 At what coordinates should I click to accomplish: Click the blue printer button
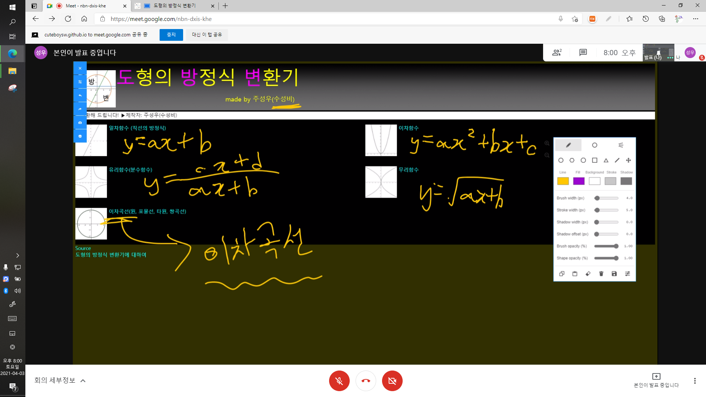click(80, 136)
